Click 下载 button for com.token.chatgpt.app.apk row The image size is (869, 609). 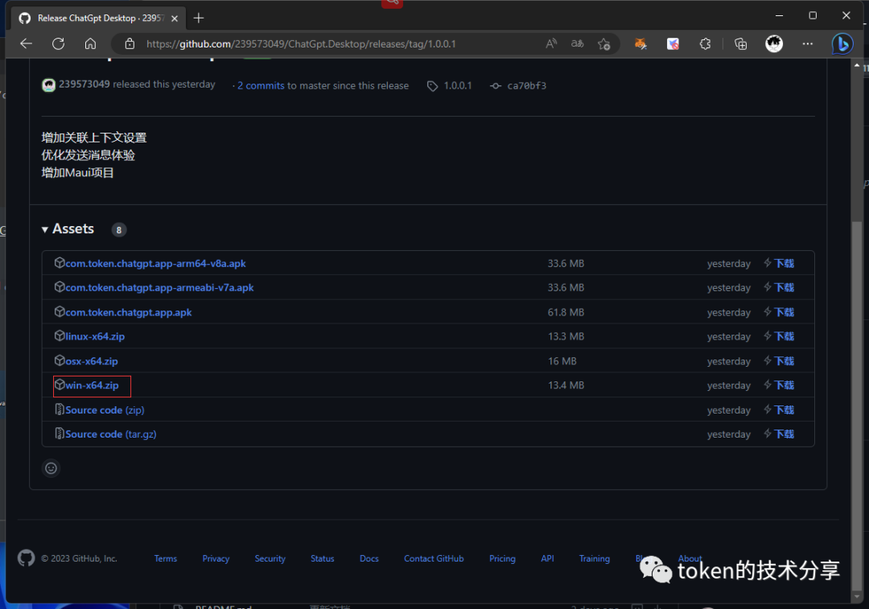point(779,312)
